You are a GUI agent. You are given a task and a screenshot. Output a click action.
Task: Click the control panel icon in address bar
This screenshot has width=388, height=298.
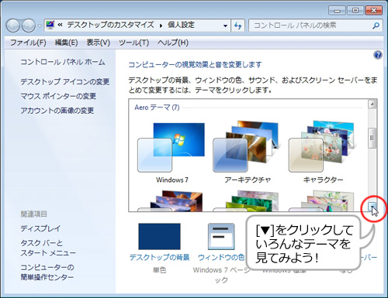[x=50, y=25]
